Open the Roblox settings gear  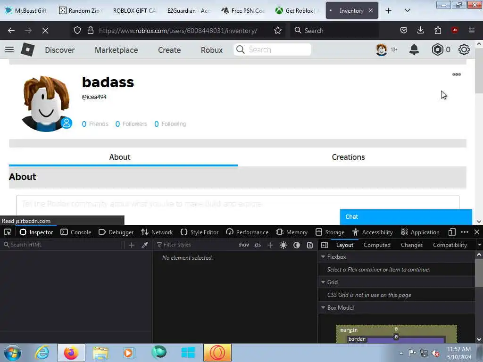pyautogui.click(x=464, y=49)
